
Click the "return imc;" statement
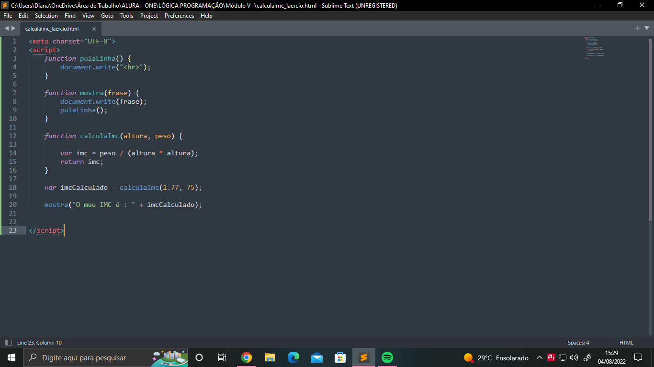point(82,162)
